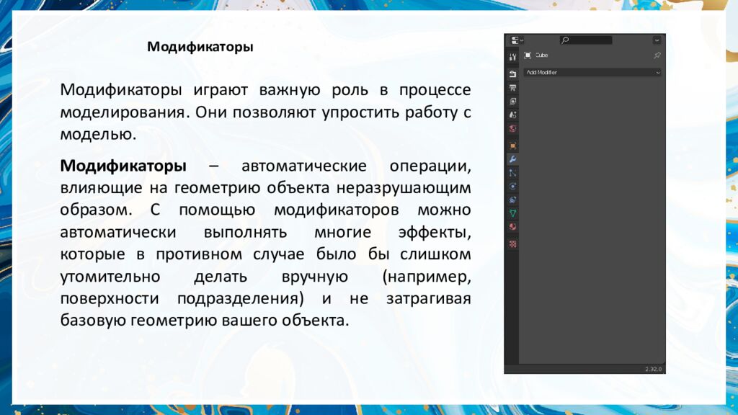738x415 pixels.
Task: Open the Tool properties tab
Action: [512, 57]
